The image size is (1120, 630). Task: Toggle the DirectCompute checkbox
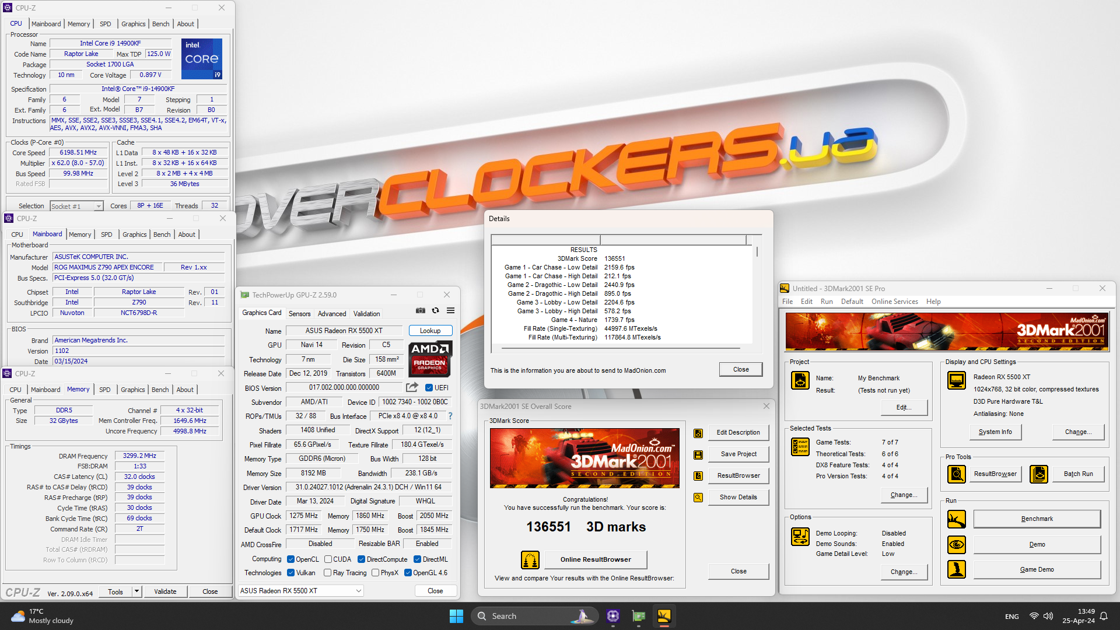pyautogui.click(x=362, y=559)
